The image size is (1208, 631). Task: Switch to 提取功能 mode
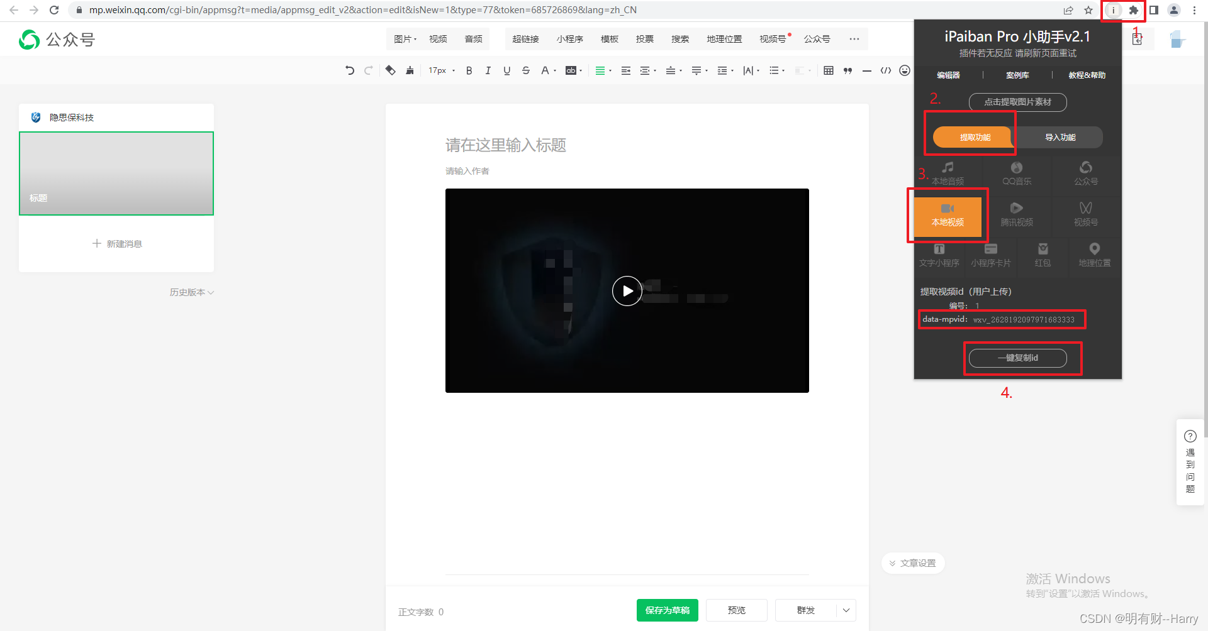pos(973,137)
